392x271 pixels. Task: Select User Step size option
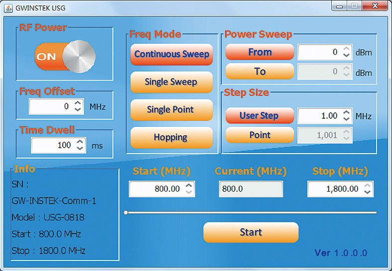(260, 116)
